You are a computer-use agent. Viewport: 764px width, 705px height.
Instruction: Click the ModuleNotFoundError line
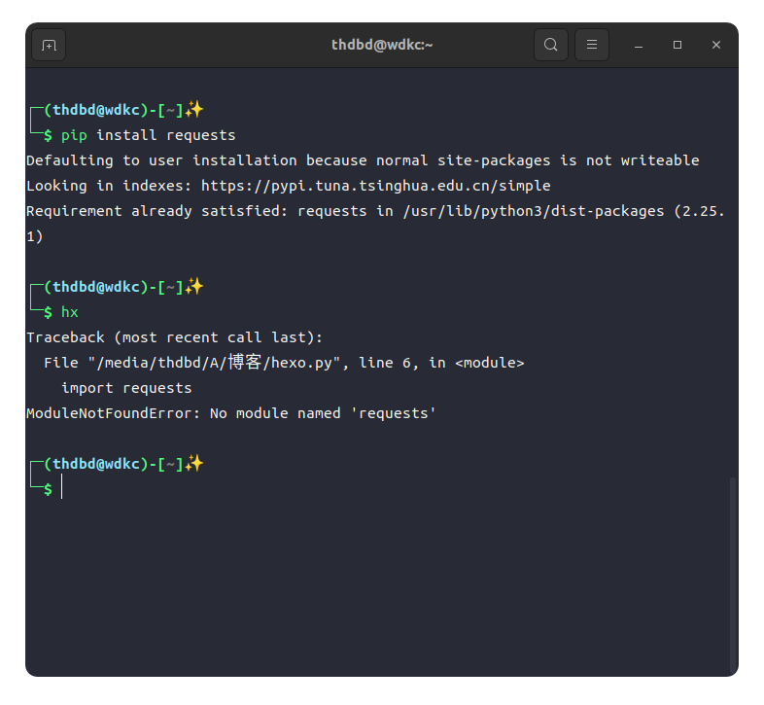point(231,413)
